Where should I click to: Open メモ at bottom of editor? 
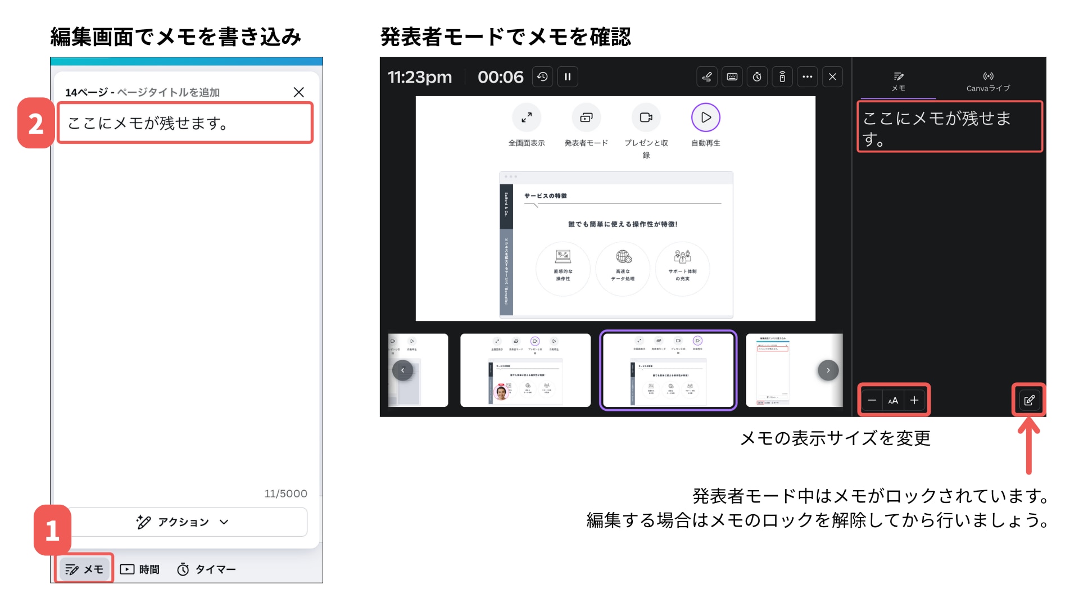[85, 569]
